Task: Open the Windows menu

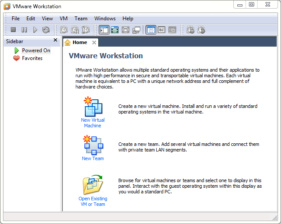Action: tap(105, 19)
